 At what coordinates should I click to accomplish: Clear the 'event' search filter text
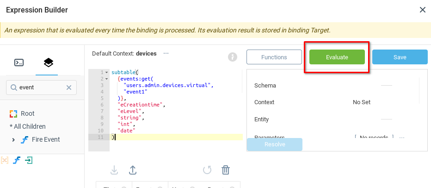point(69,88)
